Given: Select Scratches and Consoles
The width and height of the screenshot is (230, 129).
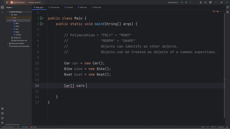Looking at the screenshot, I should pos(19,46).
